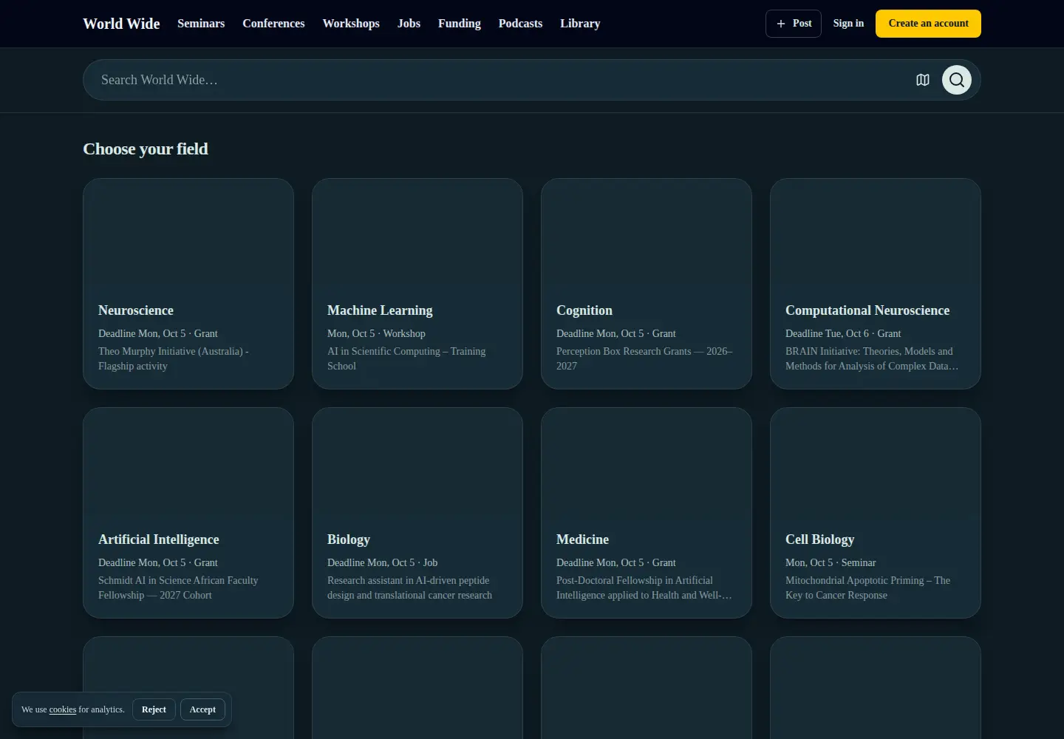Screen dimensions: 1064x739
Task: Open the Seminars menu item
Action: [201, 24]
